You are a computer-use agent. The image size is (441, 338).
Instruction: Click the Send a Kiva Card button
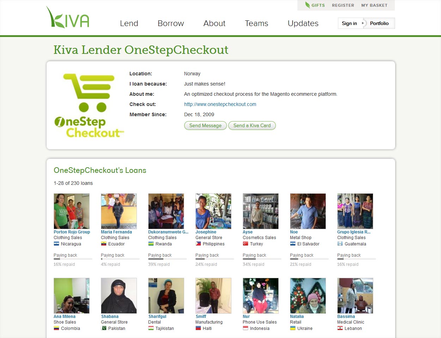coord(252,125)
